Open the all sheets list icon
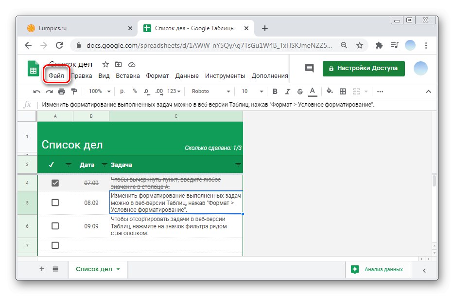Viewport: 454px width, 296px height. (x=55, y=269)
